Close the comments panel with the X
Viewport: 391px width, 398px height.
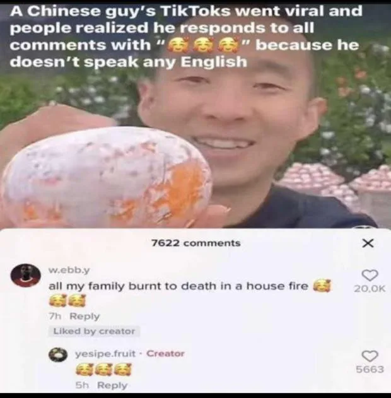368,243
